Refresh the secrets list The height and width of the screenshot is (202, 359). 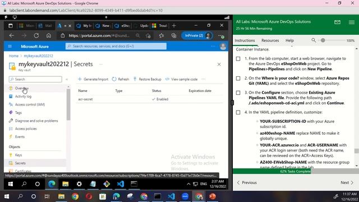pyautogui.click(x=121, y=79)
